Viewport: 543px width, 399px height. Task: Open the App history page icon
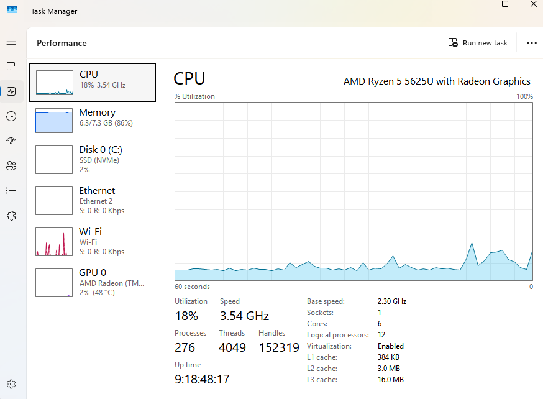click(11, 116)
